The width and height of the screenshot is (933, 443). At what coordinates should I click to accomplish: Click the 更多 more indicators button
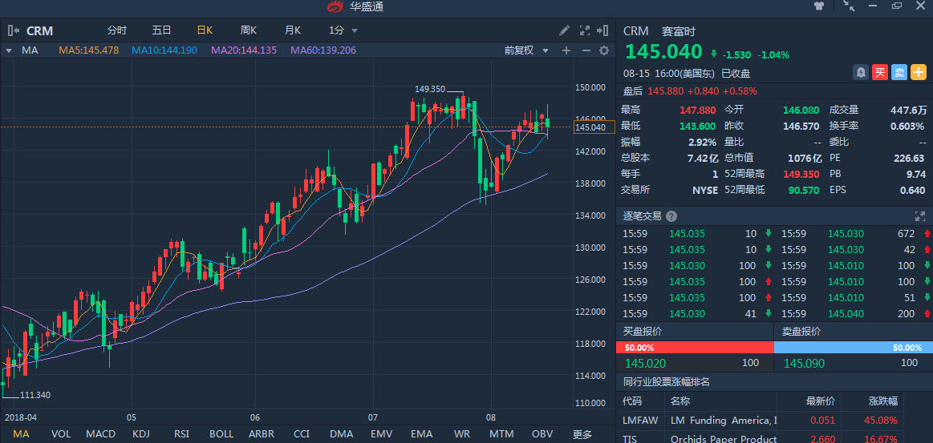(582, 434)
